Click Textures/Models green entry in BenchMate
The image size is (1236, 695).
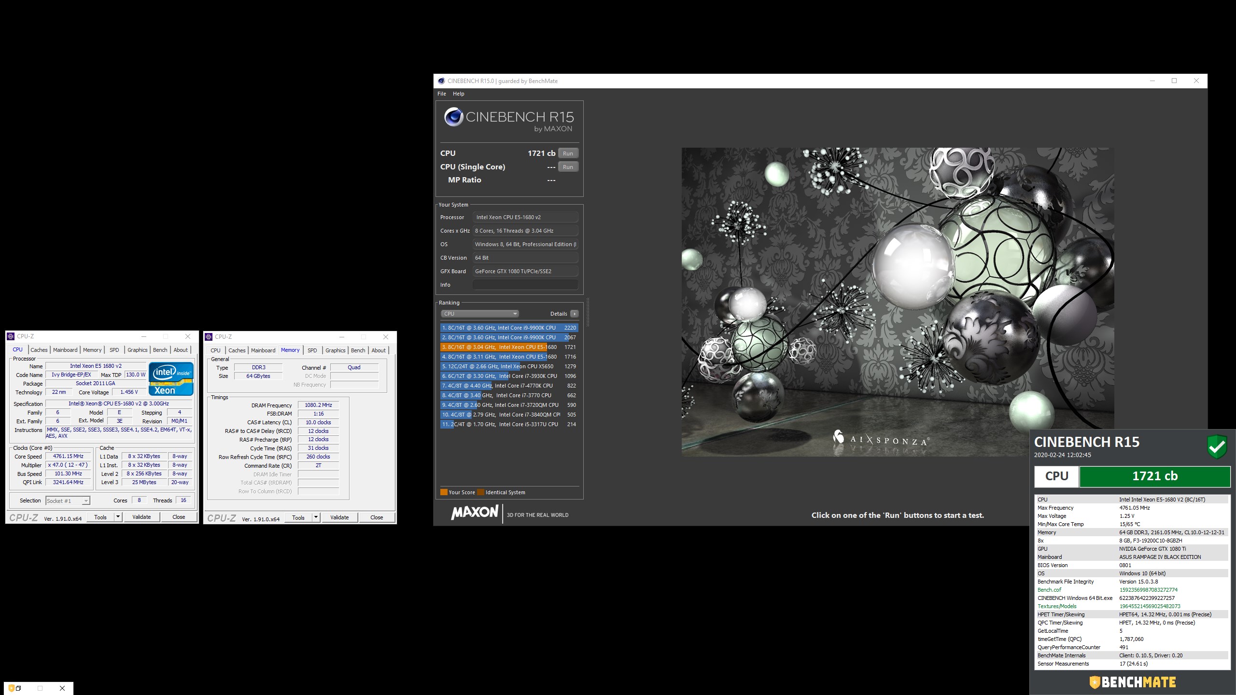[x=1057, y=606]
